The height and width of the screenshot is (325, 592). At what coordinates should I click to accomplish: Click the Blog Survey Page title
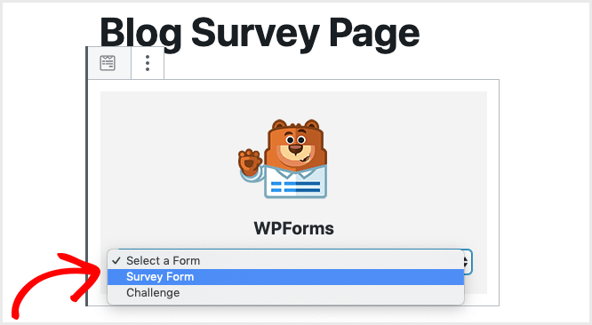[260, 33]
